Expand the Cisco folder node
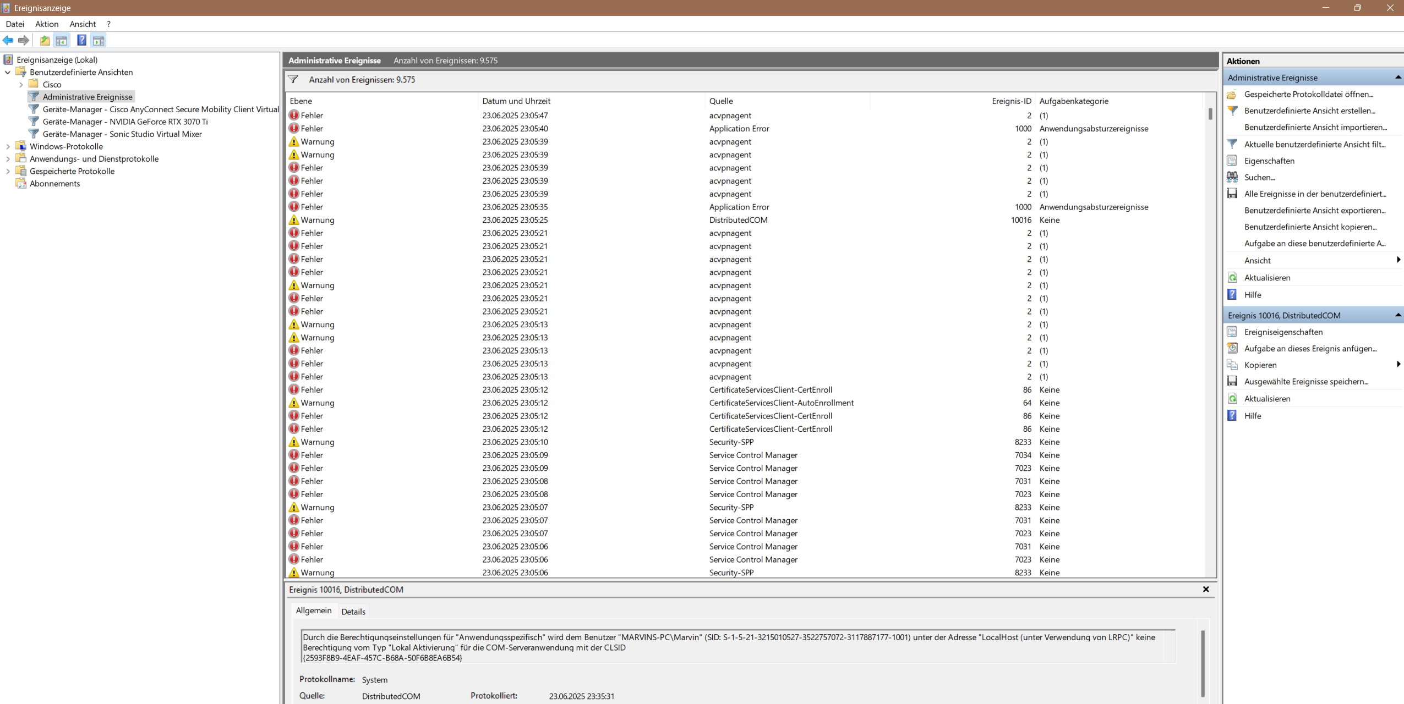This screenshot has height=704, width=1404. point(21,85)
